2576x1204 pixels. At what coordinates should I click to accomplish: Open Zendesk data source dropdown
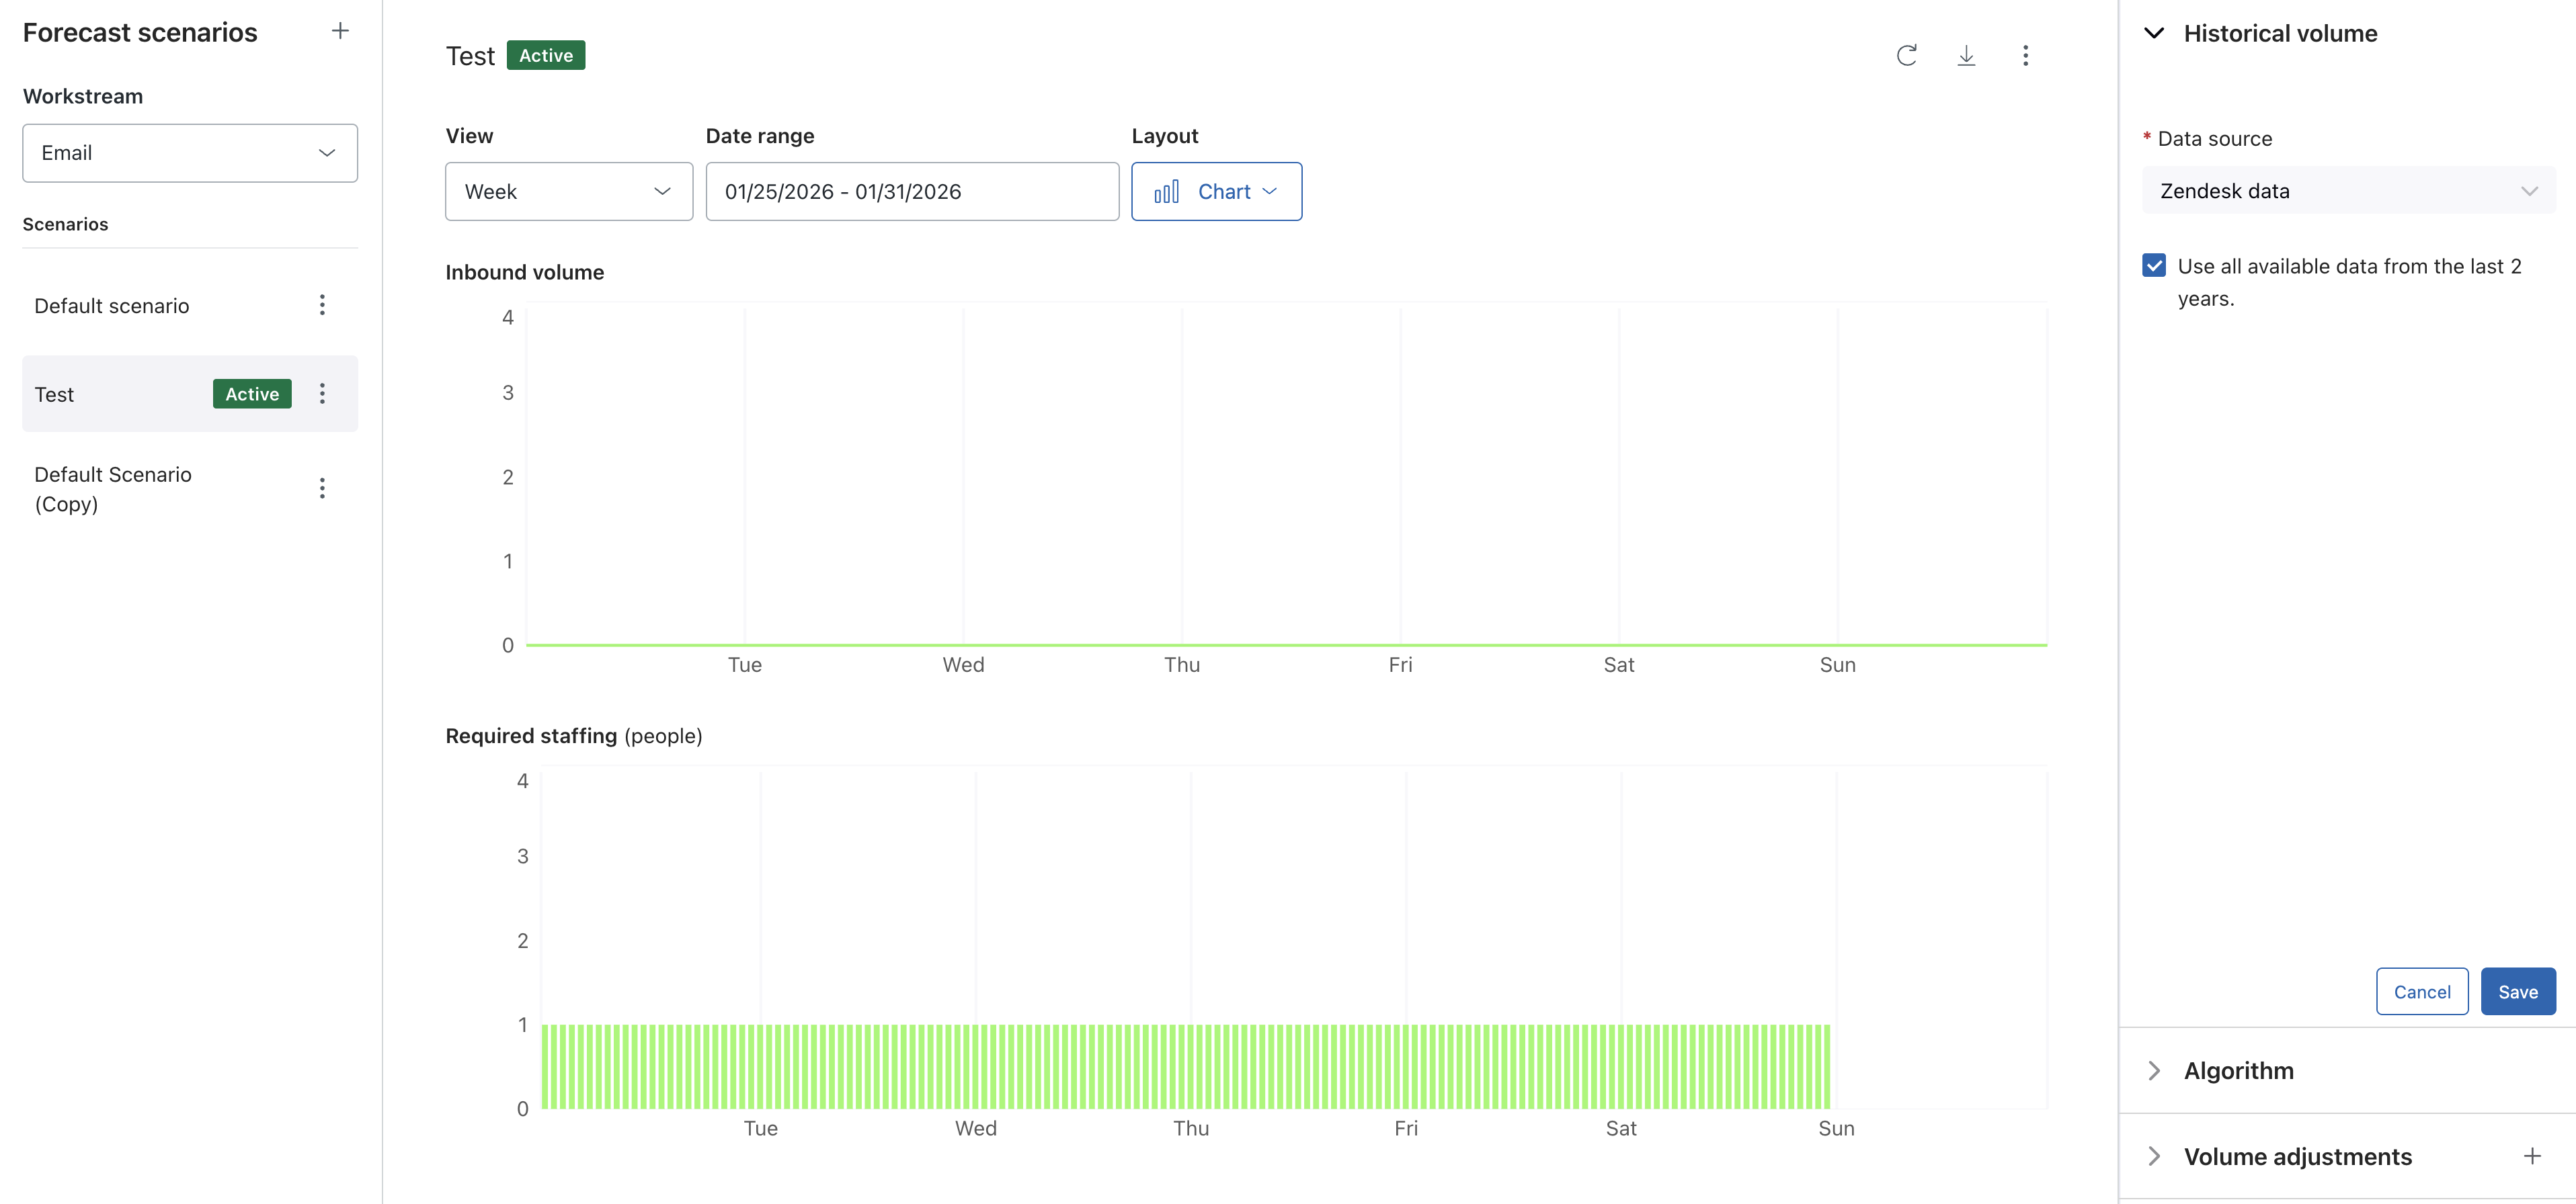(x=2347, y=191)
